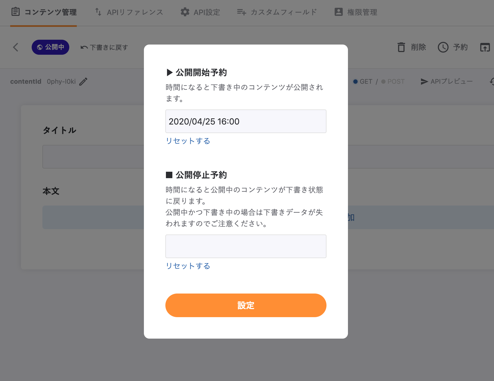The image size is (494, 381).
Task: Click the API設定 gear icon
Action: point(185,12)
